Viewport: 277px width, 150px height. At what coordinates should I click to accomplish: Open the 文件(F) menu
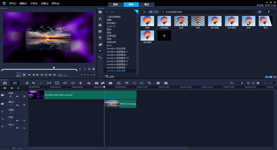tap(12, 4)
